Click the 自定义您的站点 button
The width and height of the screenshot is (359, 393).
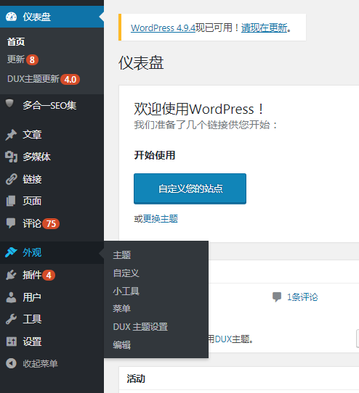pos(190,189)
